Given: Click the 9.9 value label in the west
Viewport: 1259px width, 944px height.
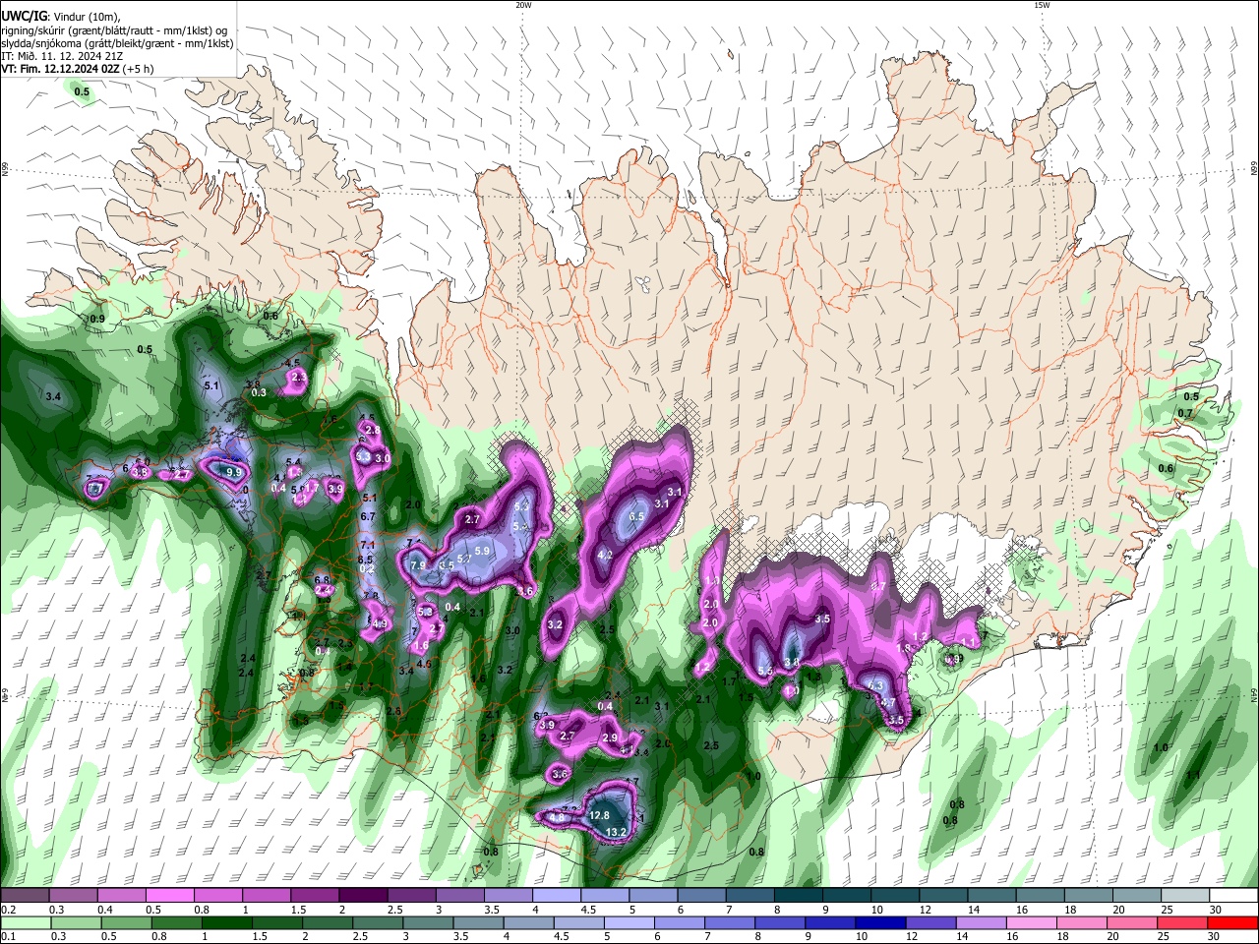Looking at the screenshot, I should [233, 472].
